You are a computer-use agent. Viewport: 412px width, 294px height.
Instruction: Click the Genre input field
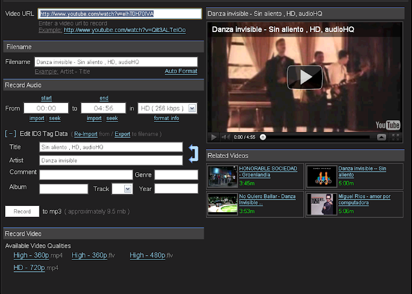click(x=176, y=174)
